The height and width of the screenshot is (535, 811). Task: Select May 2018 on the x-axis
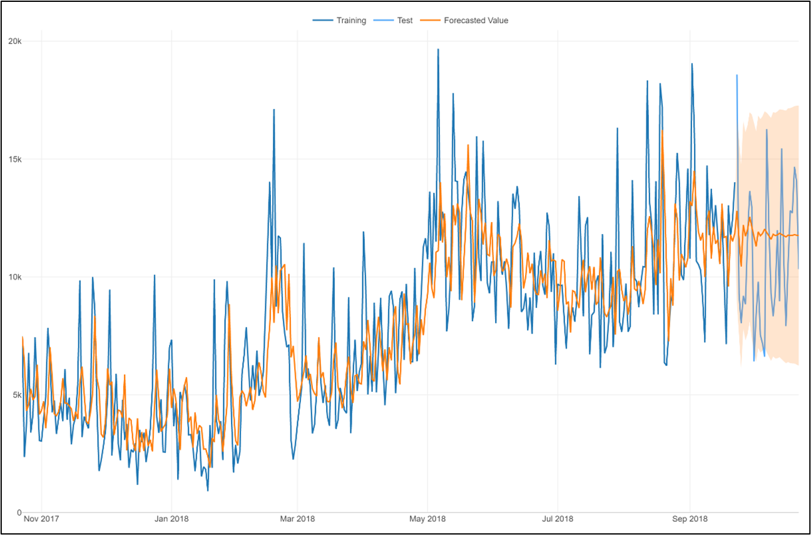[x=431, y=519]
